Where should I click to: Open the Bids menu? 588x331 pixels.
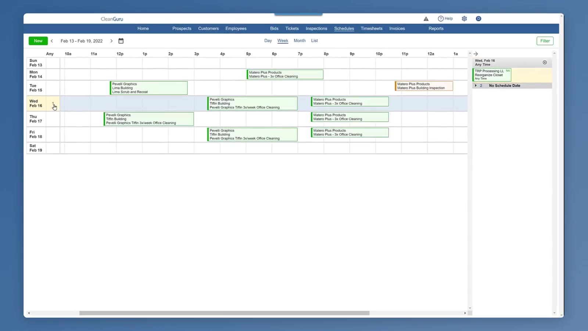[274, 29]
